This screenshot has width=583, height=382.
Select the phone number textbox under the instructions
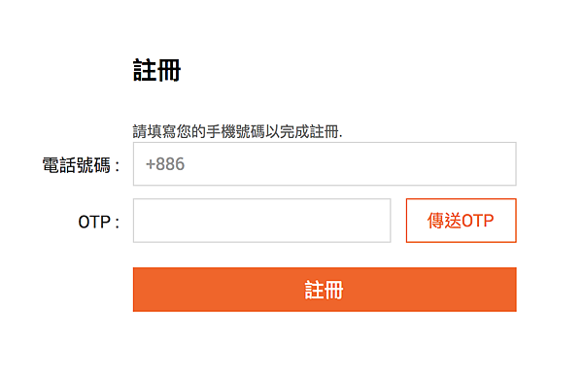[325, 163]
